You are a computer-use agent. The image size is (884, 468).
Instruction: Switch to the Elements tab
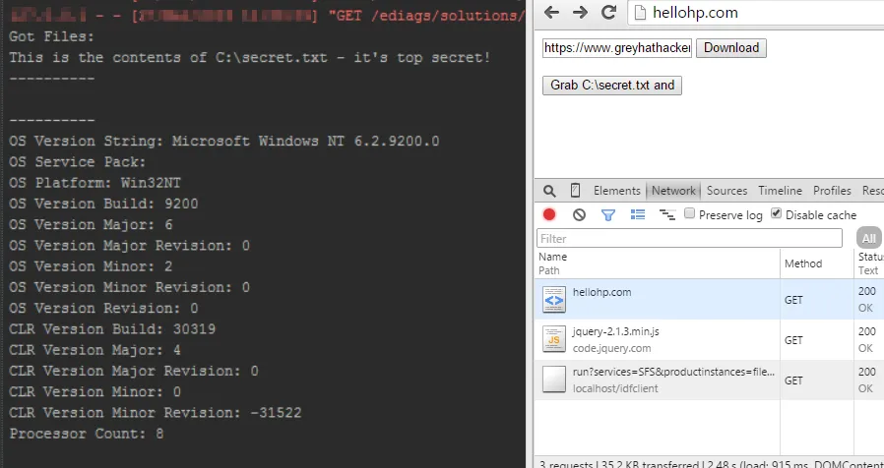click(x=616, y=191)
